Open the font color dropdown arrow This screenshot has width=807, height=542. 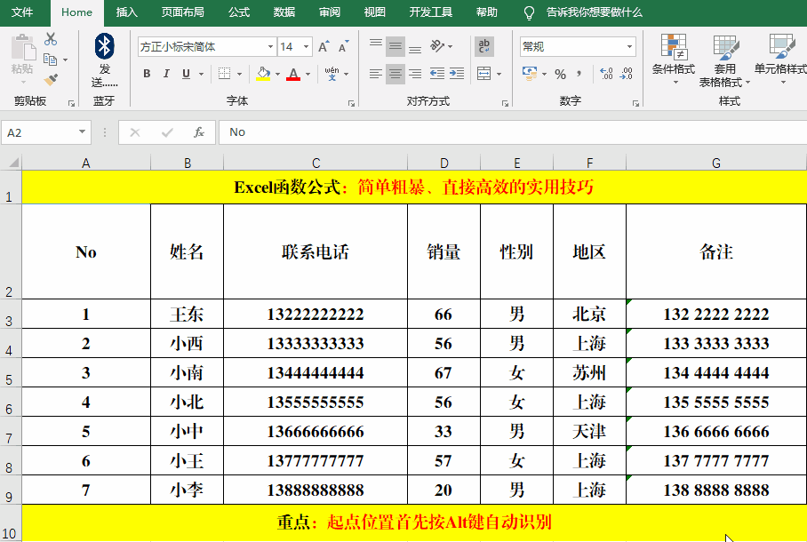tap(308, 74)
